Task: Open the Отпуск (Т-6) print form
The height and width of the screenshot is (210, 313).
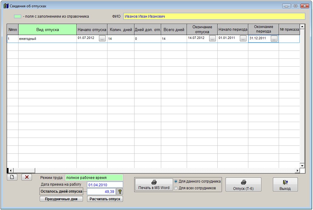Action: 243,185
